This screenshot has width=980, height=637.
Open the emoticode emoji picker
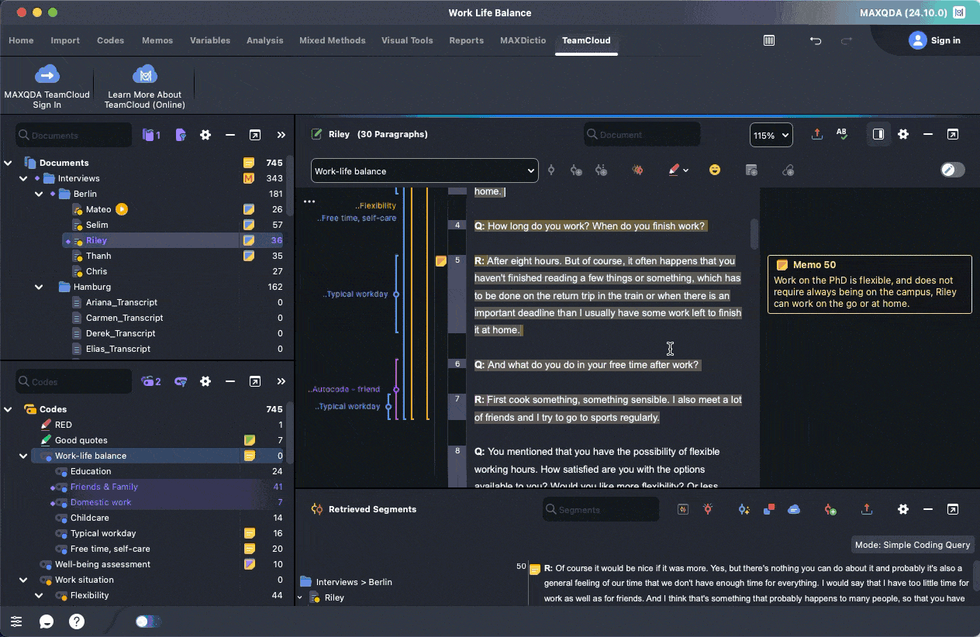pyautogui.click(x=713, y=170)
